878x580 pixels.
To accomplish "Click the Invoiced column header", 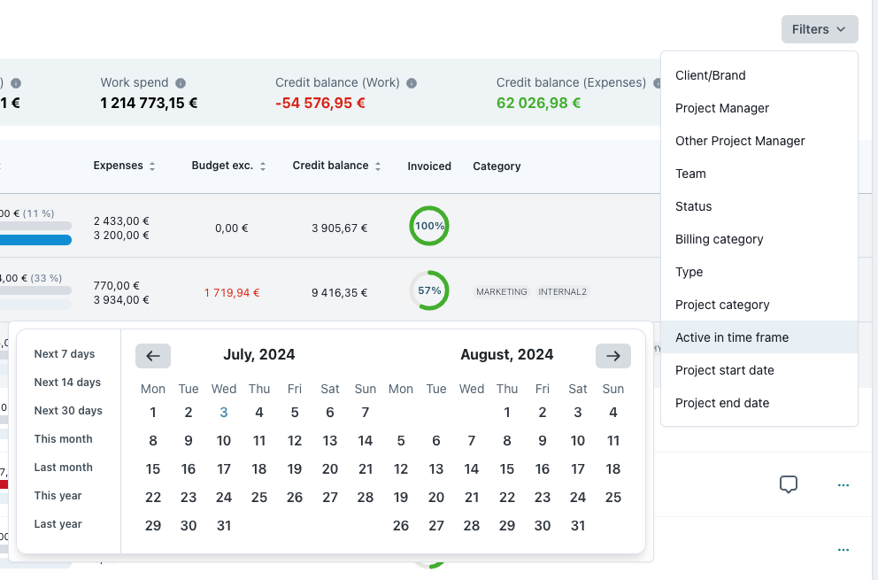I will [x=429, y=166].
